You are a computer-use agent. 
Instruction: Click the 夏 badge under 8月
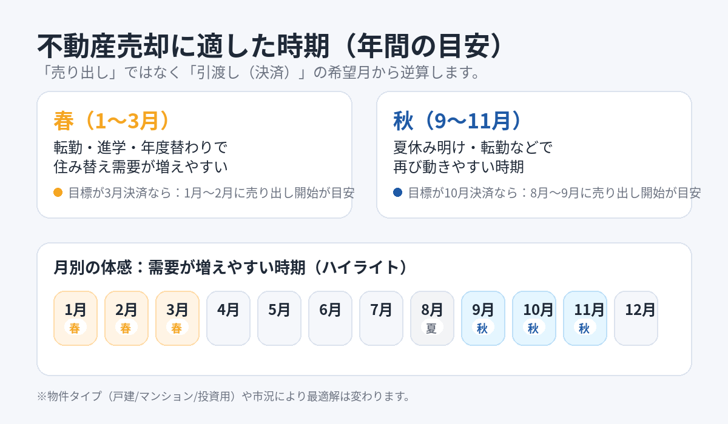(431, 328)
